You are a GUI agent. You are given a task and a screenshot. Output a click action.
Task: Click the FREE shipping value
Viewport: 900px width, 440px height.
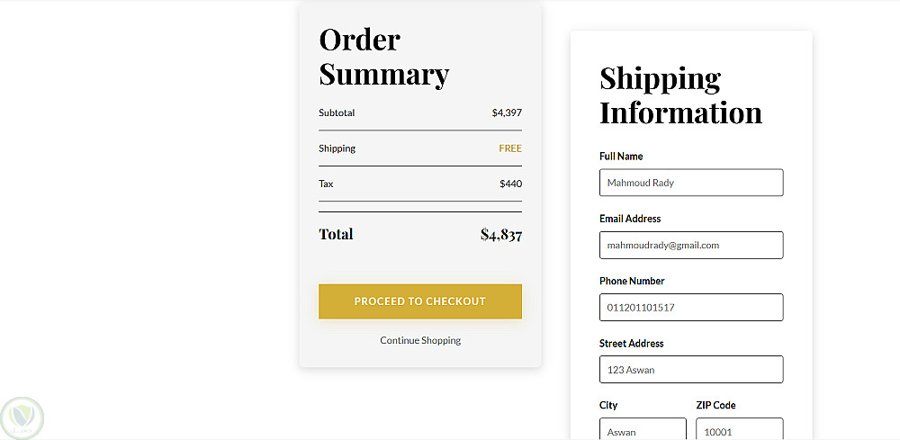[510, 148]
